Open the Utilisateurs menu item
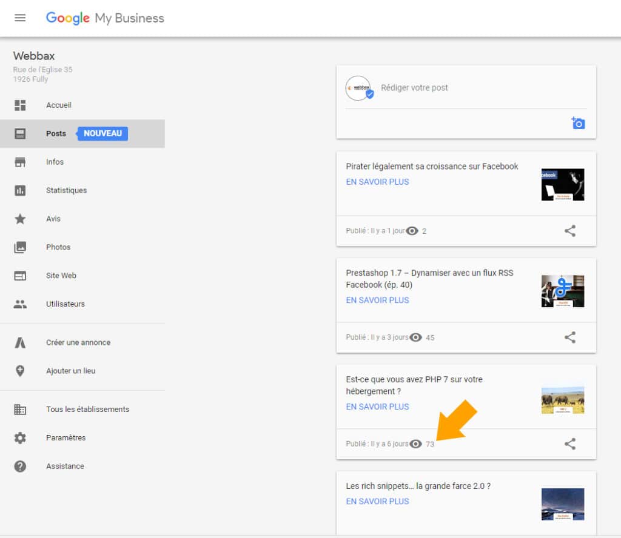 tap(82, 304)
